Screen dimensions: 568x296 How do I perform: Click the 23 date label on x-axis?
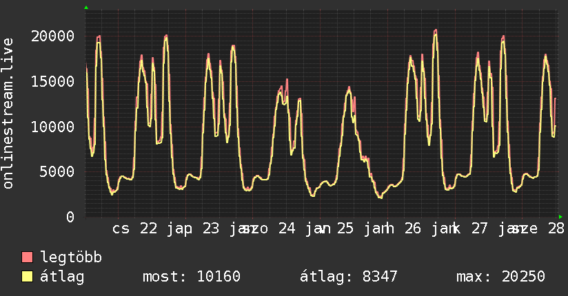[x=211, y=229]
